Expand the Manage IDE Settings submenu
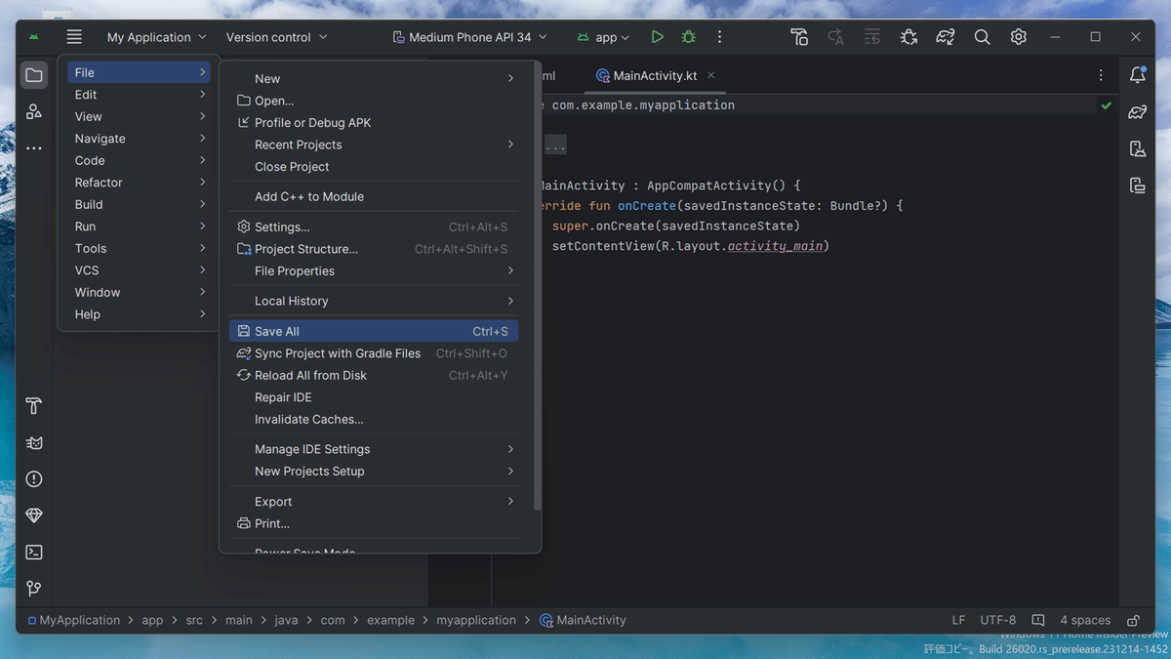The height and width of the screenshot is (659, 1171). (x=374, y=449)
